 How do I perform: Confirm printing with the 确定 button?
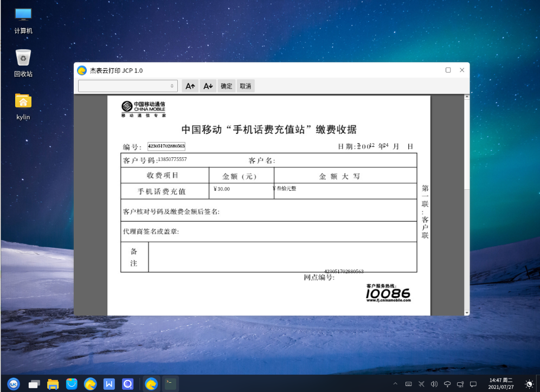[226, 86]
